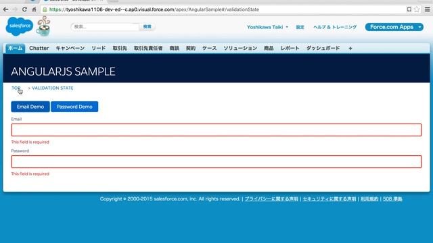Open the 商談 tab
Screen dimensions: 433x243
pyautogui.click(x=175, y=48)
